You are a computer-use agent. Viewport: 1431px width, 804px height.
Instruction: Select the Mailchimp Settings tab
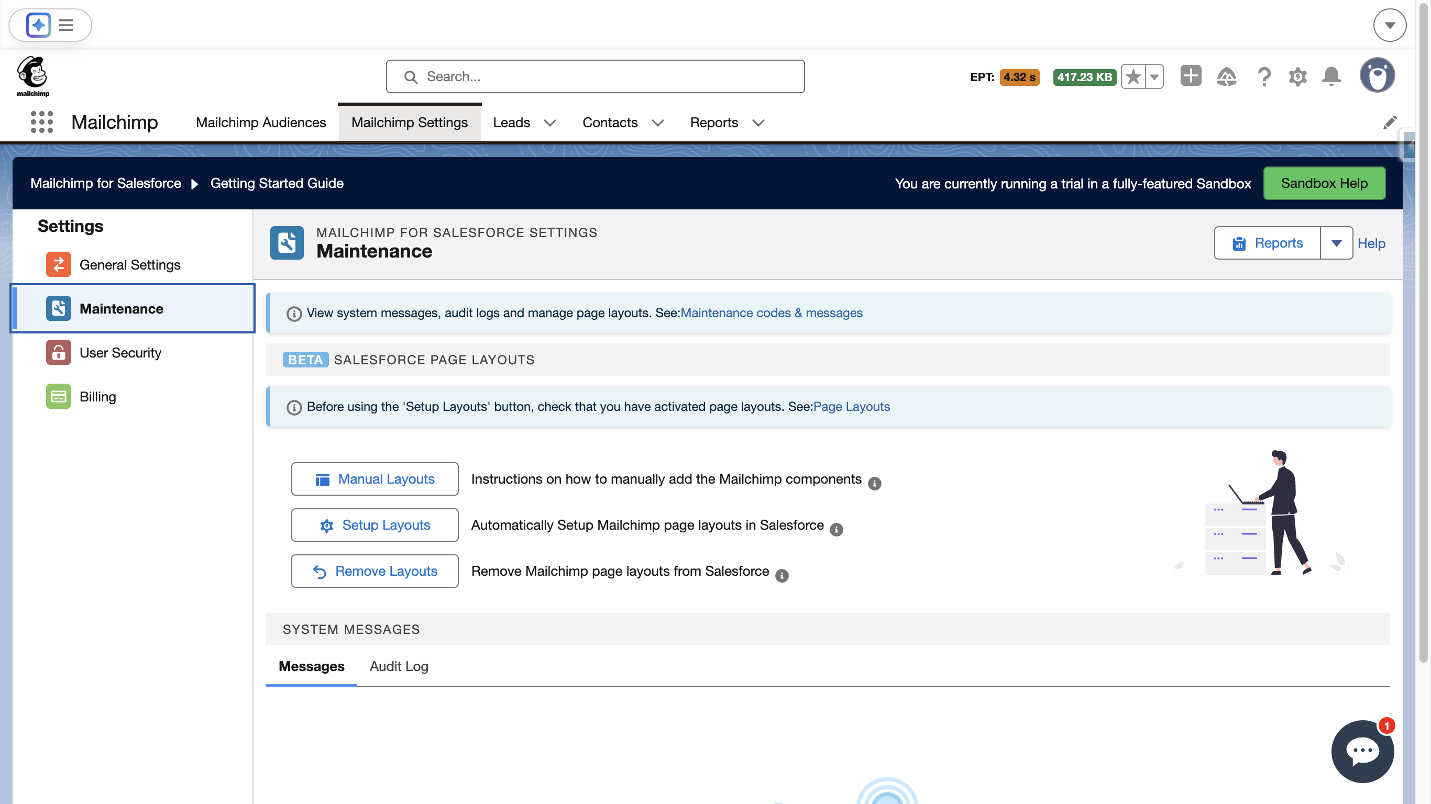click(410, 122)
